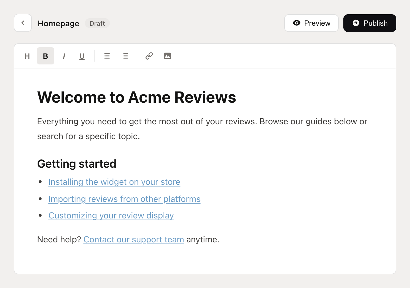The image size is (410, 288).
Task: Toggle off bold formatting
Action: pos(45,56)
